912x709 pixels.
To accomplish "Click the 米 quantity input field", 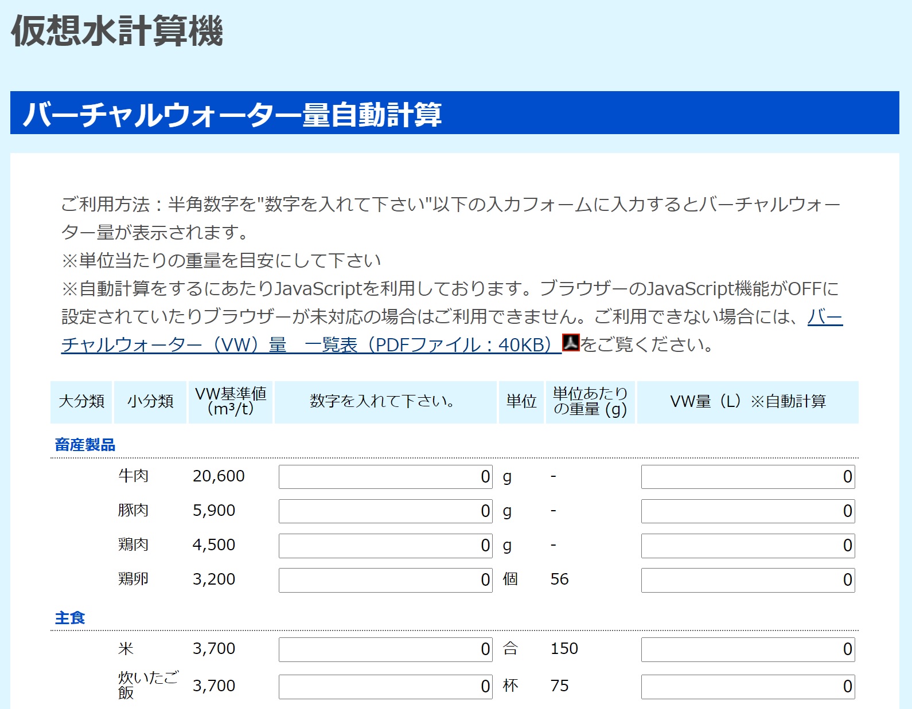I will 385,649.
